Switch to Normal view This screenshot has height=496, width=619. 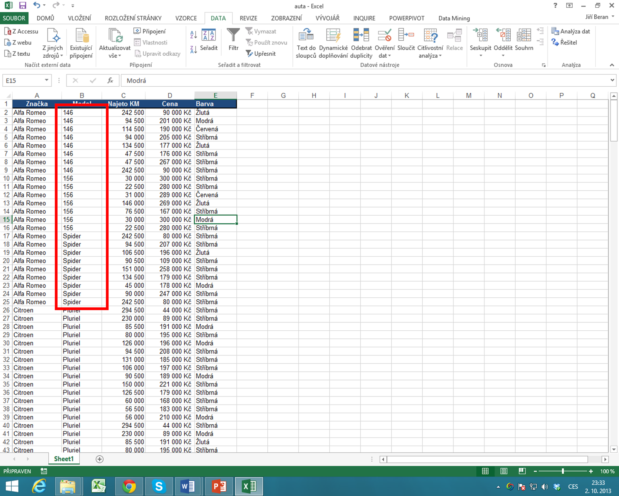click(x=485, y=471)
